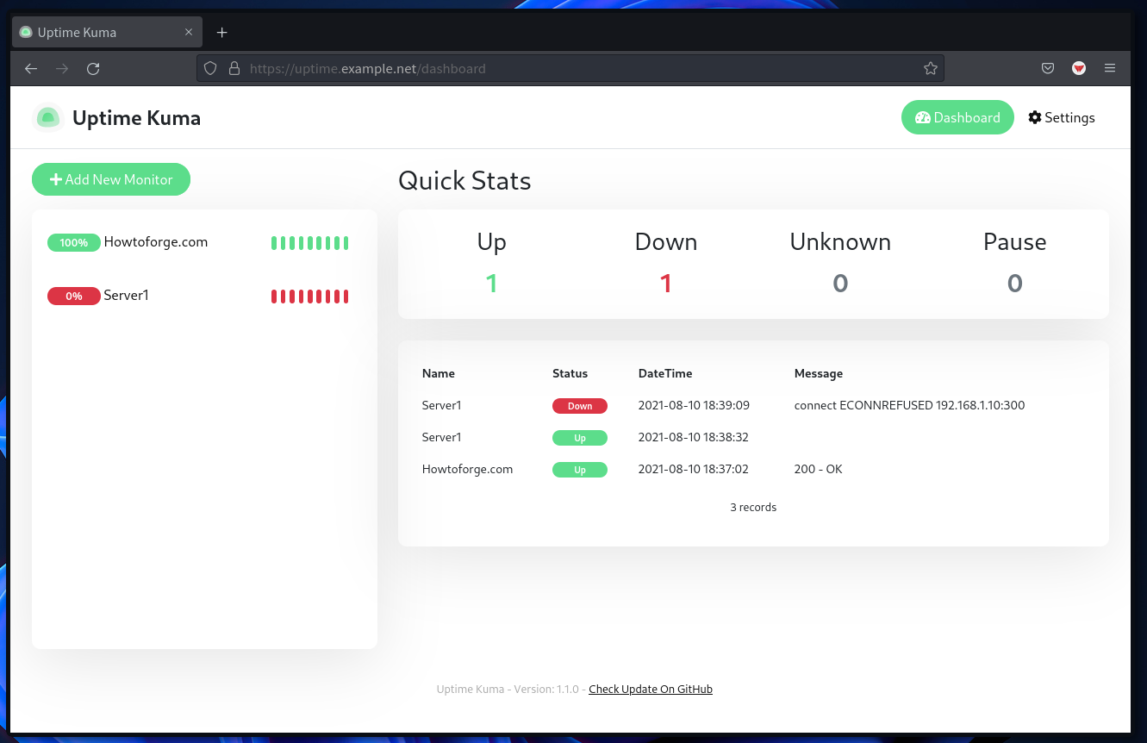This screenshot has width=1147, height=743.
Task: Click the 100% uptime badge
Action: pyautogui.click(x=74, y=243)
